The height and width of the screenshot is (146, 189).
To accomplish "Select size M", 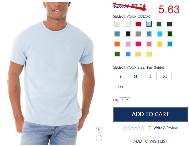I will 135,76.
